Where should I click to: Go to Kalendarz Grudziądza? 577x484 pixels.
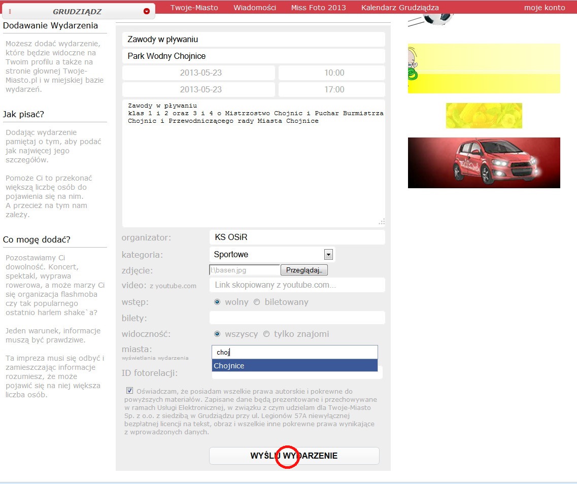pos(400,7)
